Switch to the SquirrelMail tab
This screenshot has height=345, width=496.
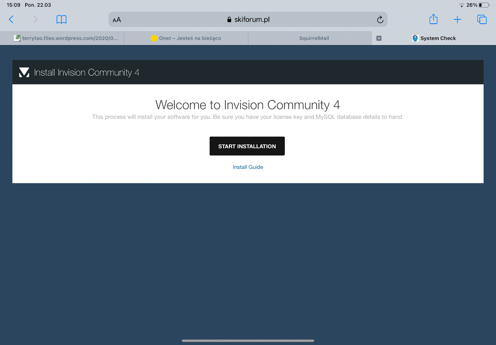click(x=310, y=38)
